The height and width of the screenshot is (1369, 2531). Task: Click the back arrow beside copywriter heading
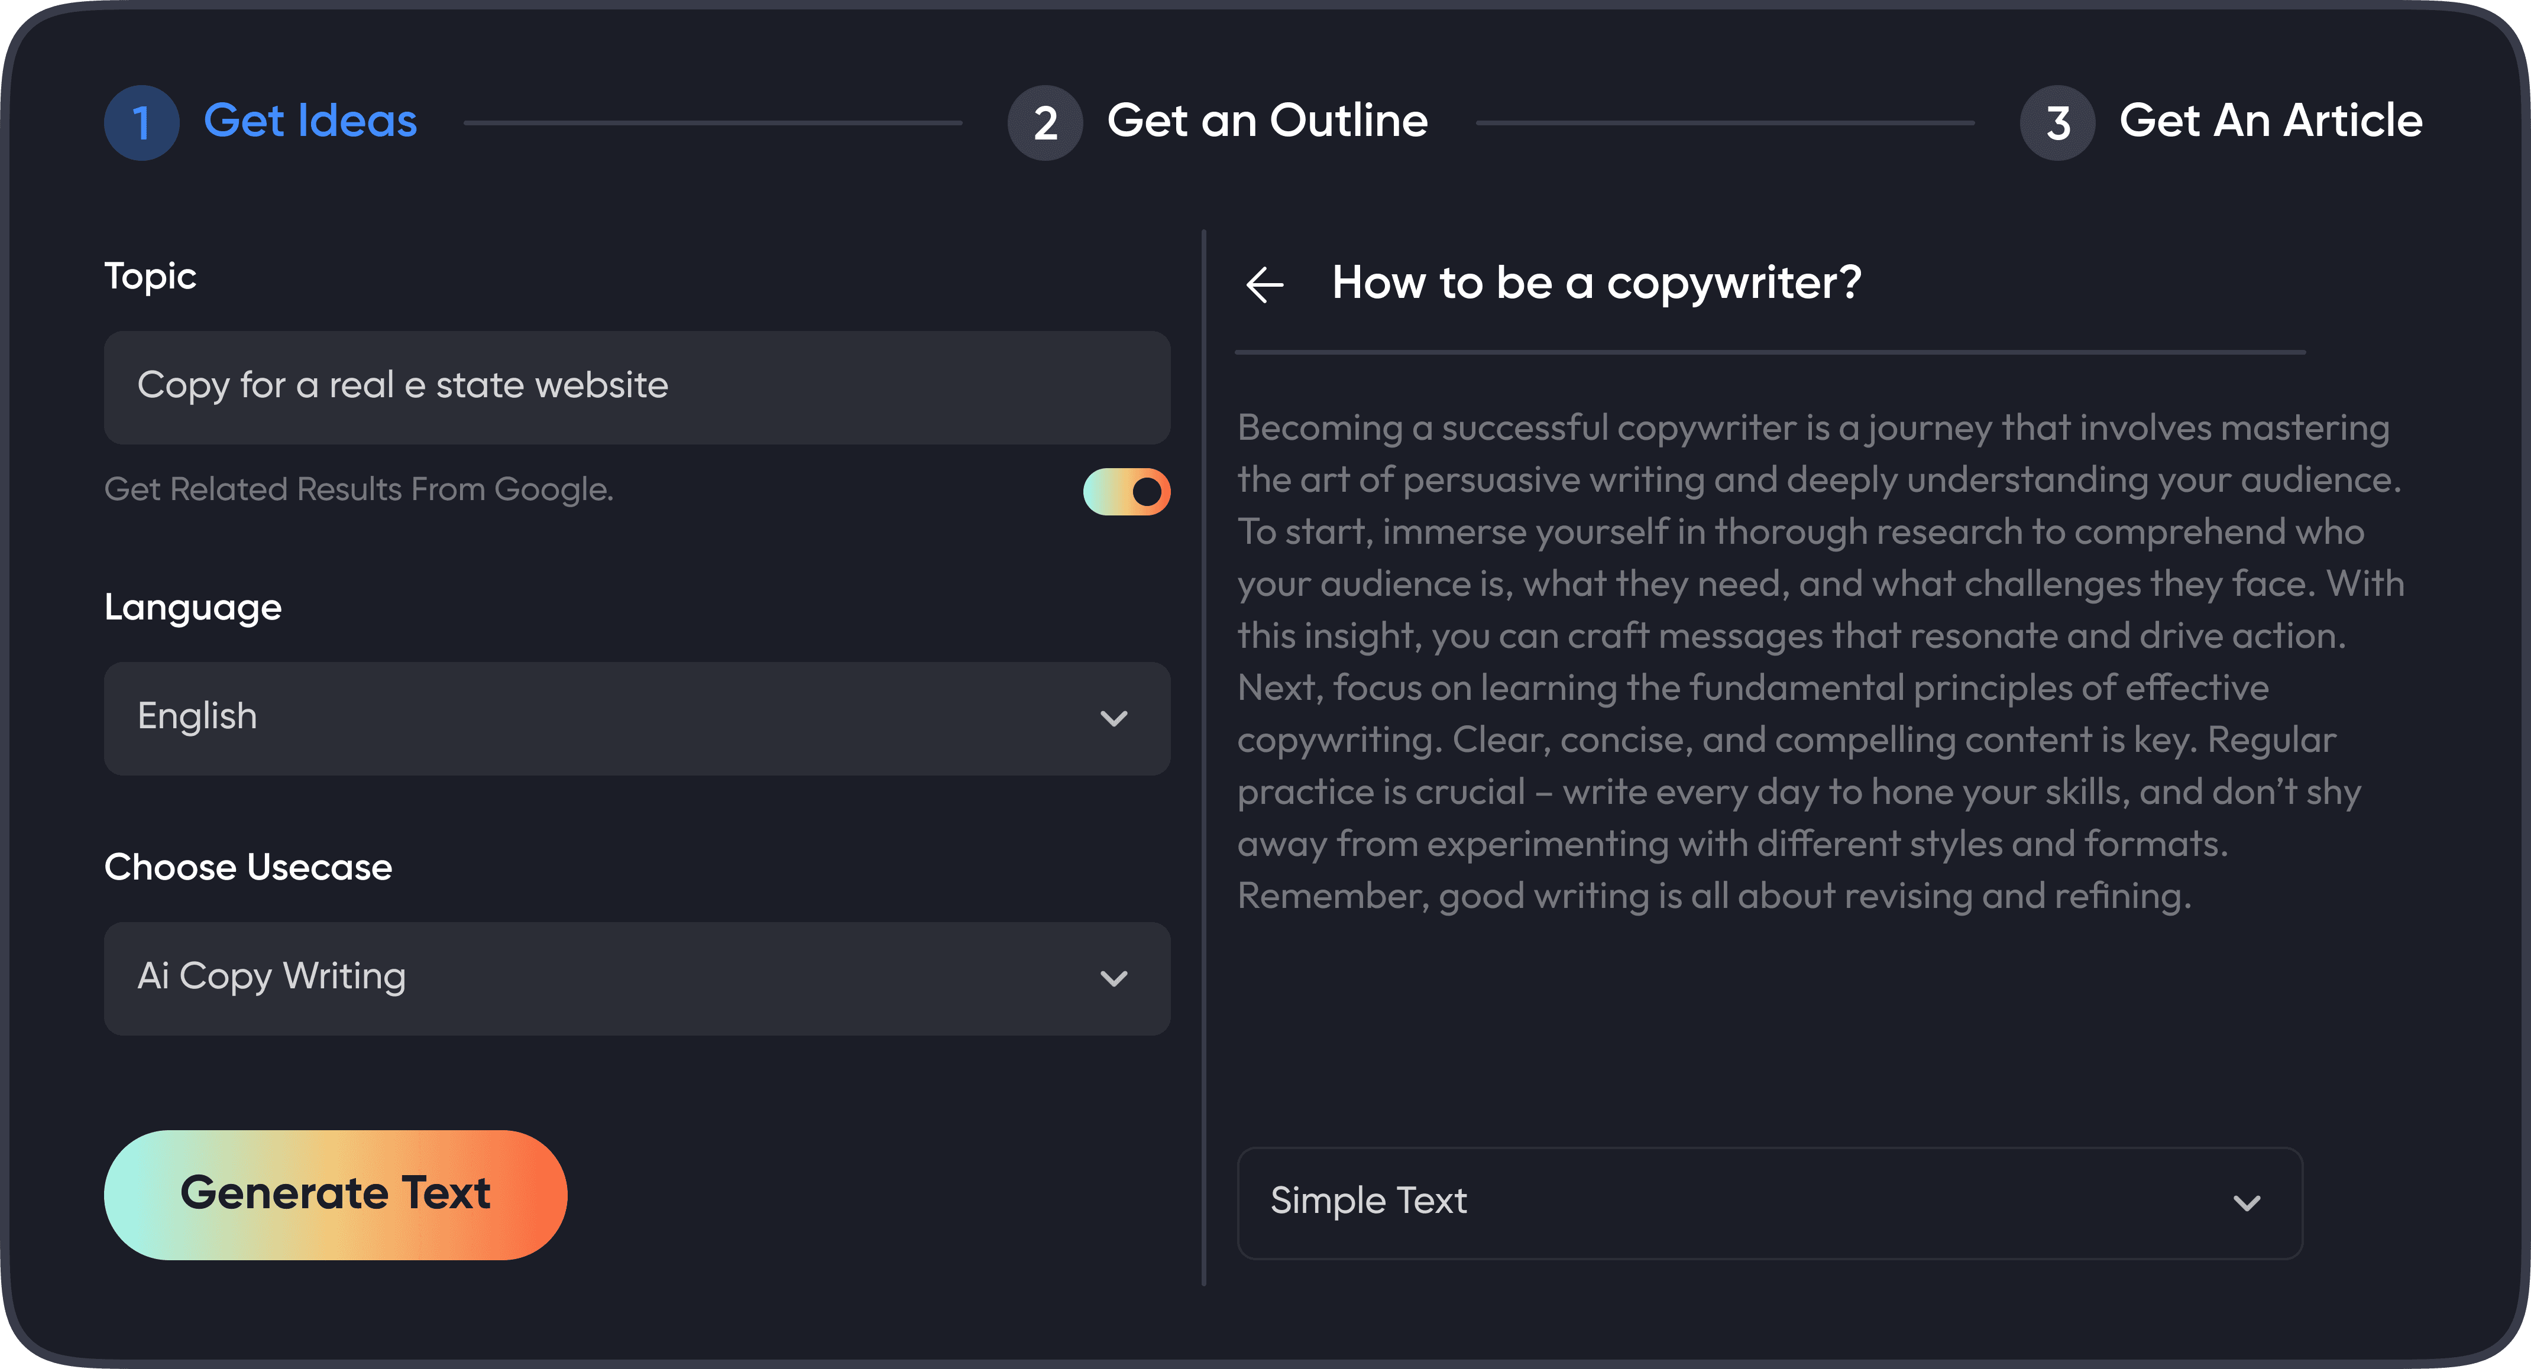coord(1264,285)
